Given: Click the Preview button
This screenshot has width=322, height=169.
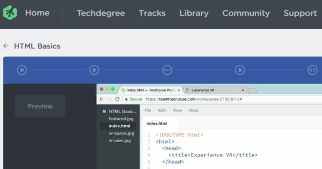Looking at the screenshot, I should pos(40,106).
